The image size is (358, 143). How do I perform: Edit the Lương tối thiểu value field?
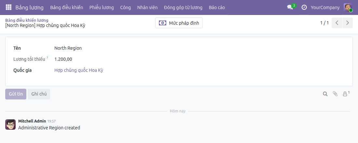(x=63, y=59)
